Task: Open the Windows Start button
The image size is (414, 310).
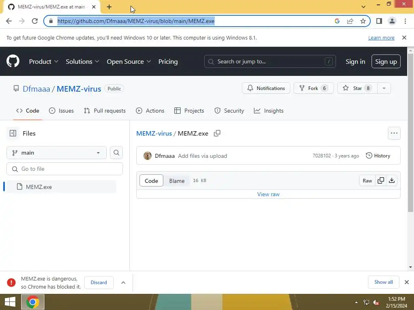Action: click(10, 302)
